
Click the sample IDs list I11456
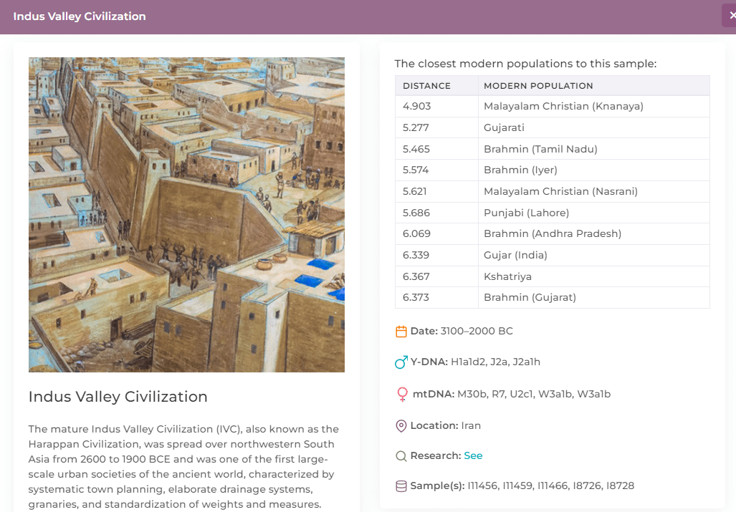pyautogui.click(x=550, y=486)
